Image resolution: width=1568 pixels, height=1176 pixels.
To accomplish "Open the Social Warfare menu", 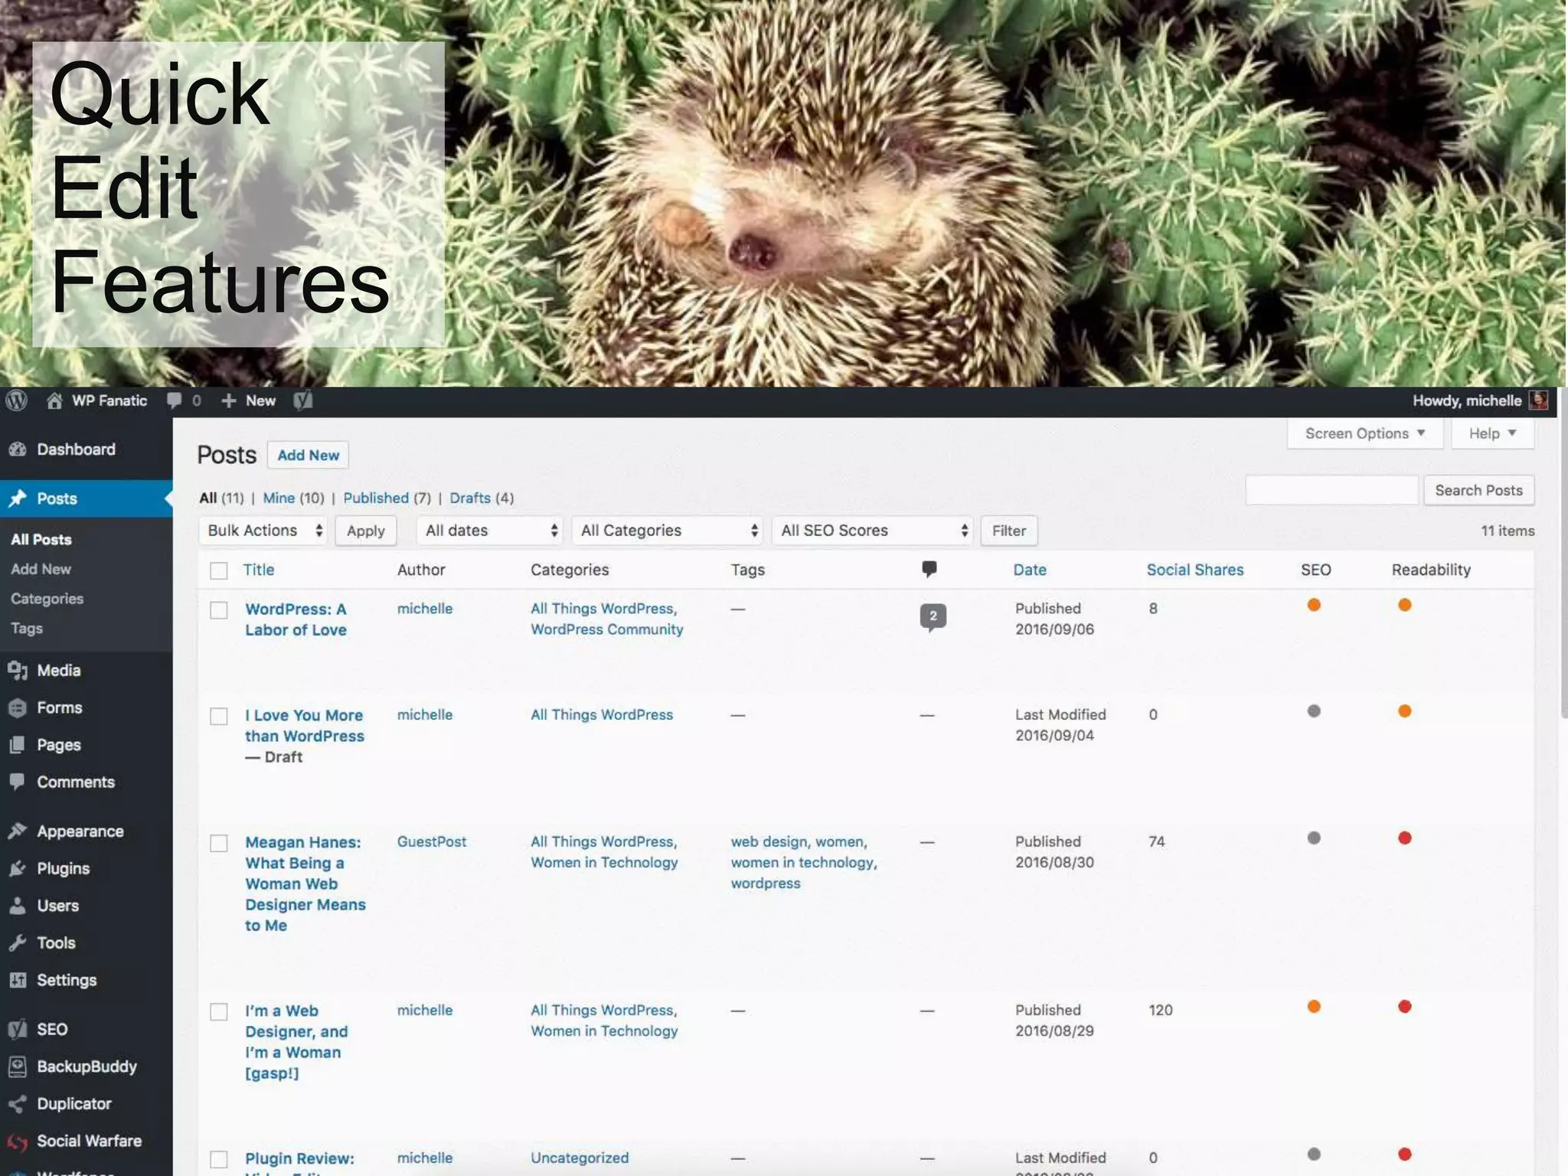I will point(89,1141).
